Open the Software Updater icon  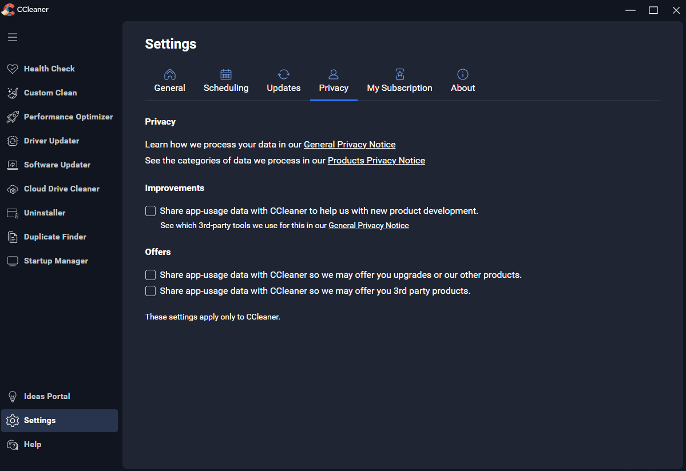pyautogui.click(x=13, y=165)
